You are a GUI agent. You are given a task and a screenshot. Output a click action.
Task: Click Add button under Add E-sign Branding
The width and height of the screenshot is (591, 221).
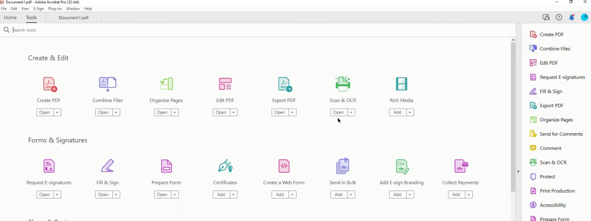coord(397,194)
